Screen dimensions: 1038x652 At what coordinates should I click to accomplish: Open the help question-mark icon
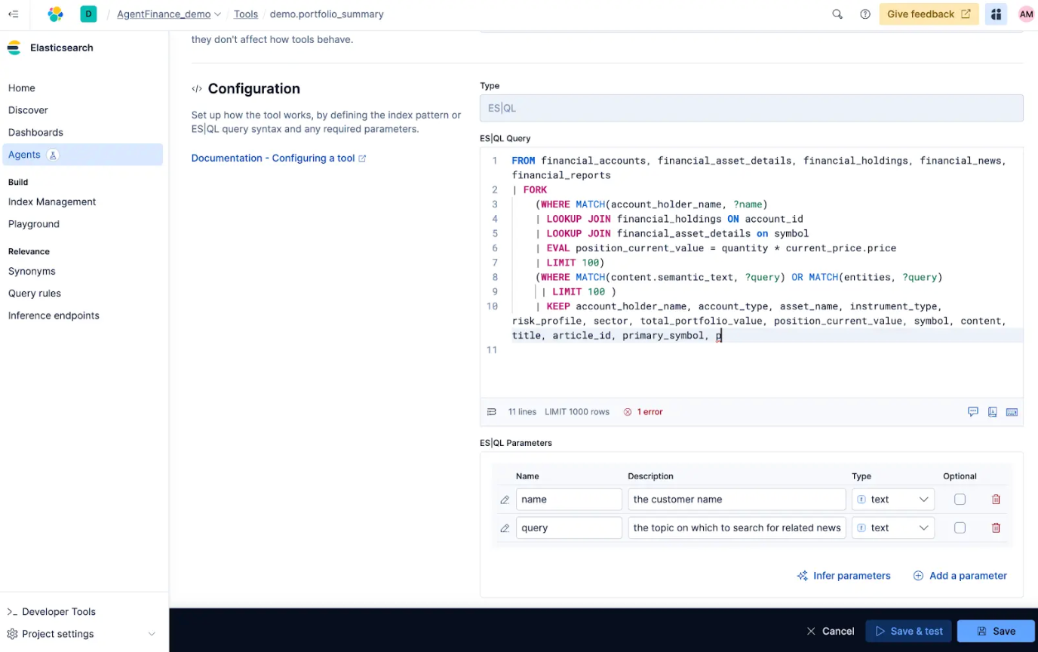pyautogui.click(x=864, y=14)
